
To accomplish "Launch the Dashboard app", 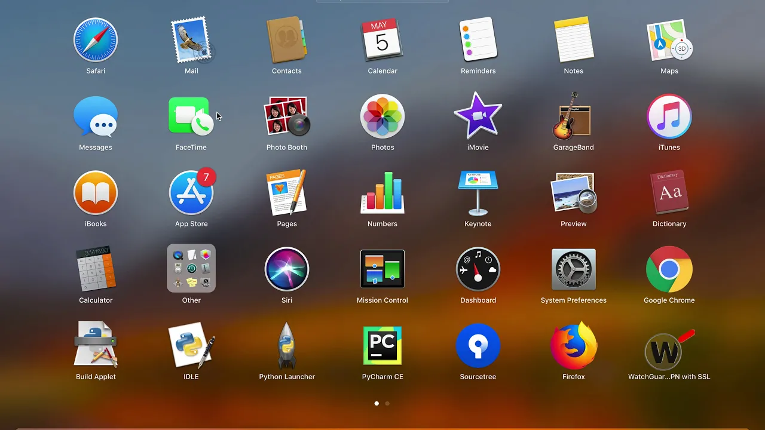I will click(x=478, y=269).
